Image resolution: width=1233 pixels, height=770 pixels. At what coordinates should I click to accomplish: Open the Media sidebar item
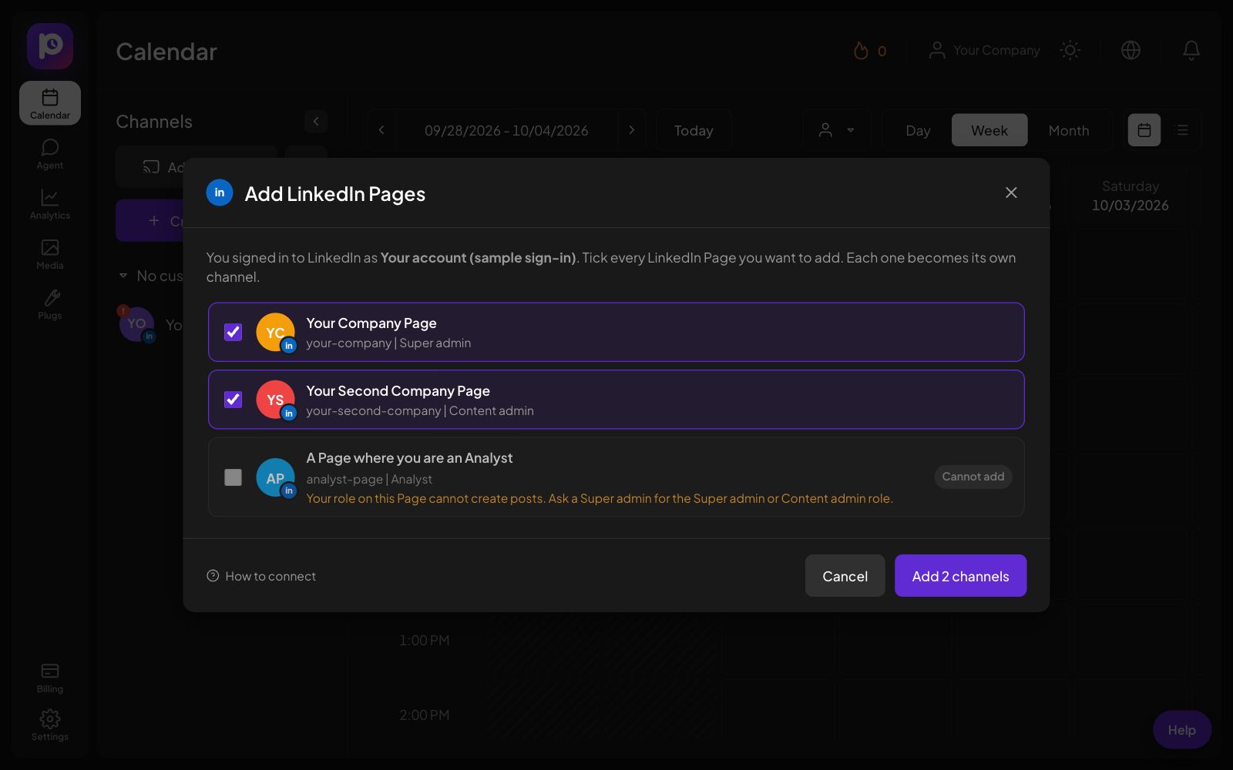[x=50, y=254]
